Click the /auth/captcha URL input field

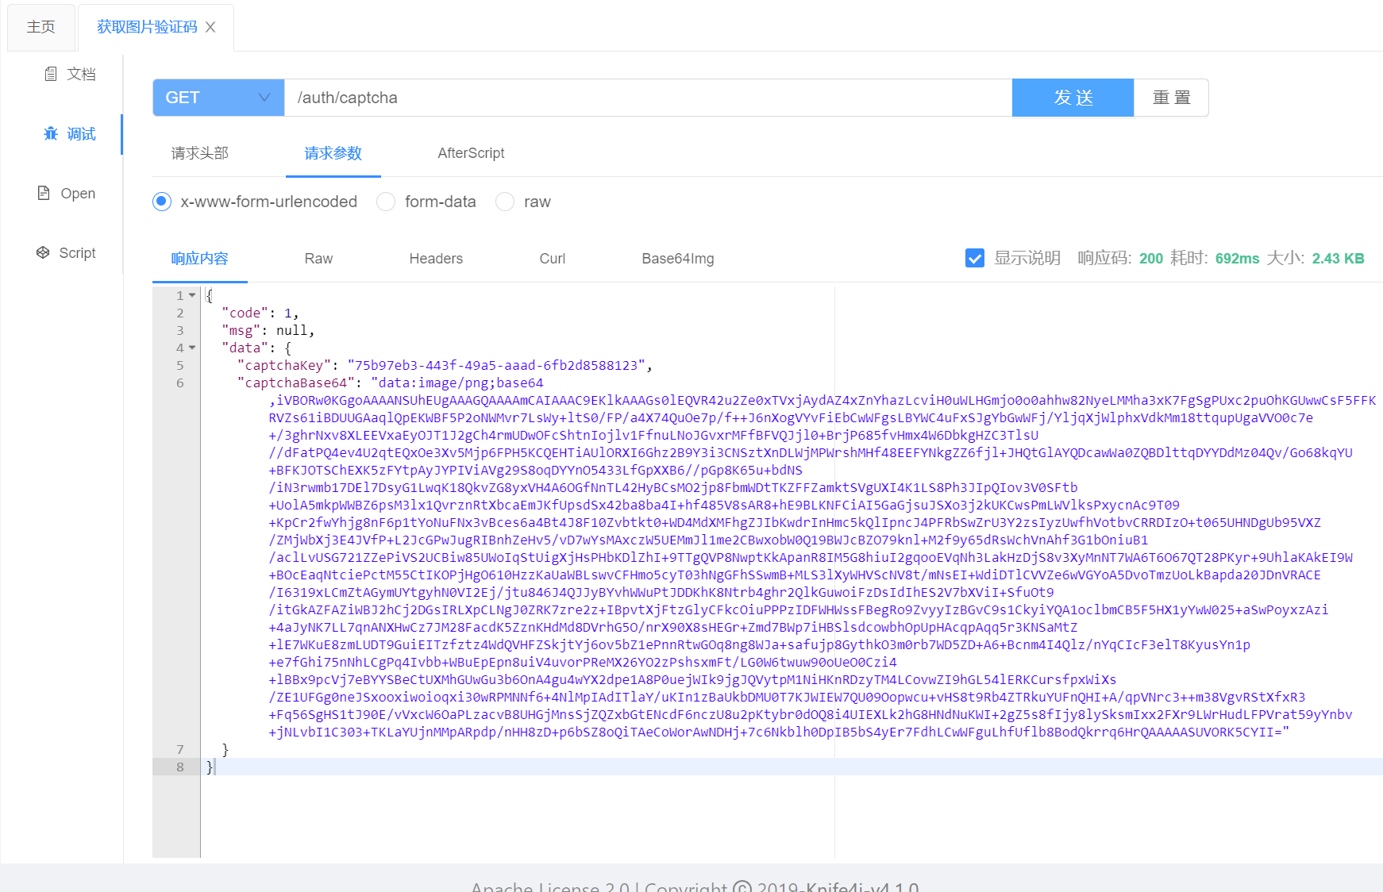[x=648, y=98]
